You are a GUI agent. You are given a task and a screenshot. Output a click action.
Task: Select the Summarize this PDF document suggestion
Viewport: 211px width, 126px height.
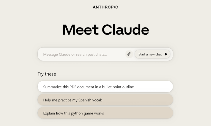105,87
